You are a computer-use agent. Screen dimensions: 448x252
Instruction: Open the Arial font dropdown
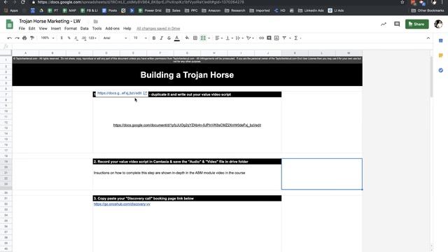(x=115, y=38)
